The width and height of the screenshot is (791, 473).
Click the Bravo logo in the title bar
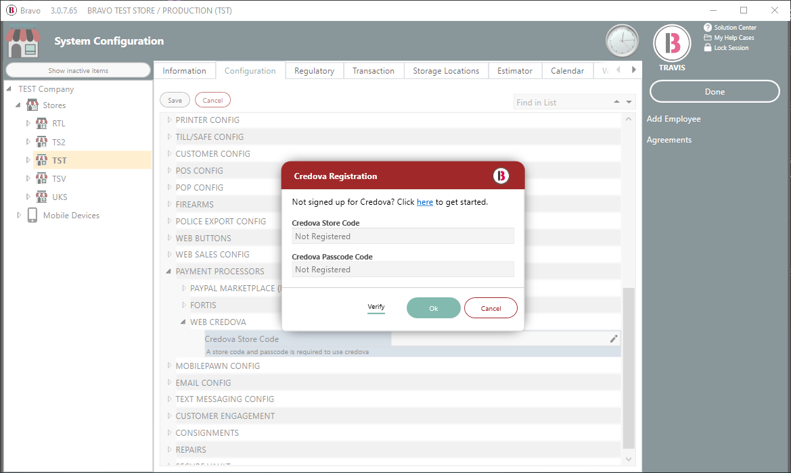click(11, 10)
